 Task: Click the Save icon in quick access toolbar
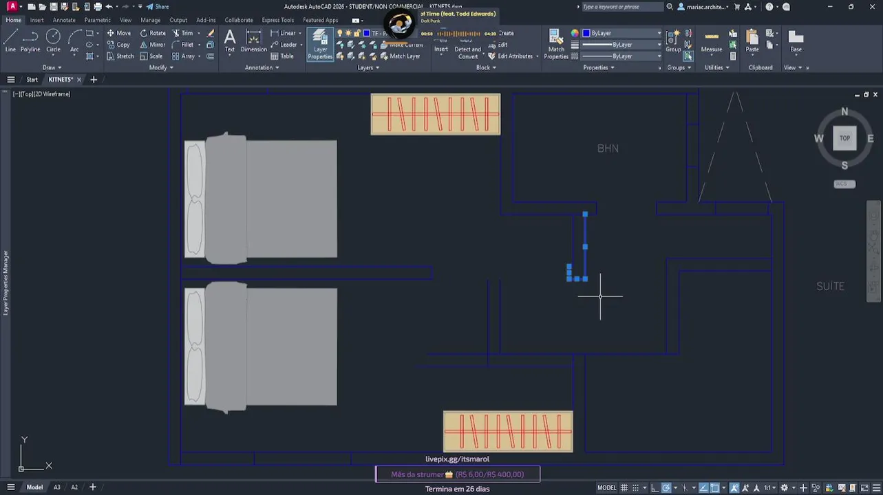[x=54, y=7]
